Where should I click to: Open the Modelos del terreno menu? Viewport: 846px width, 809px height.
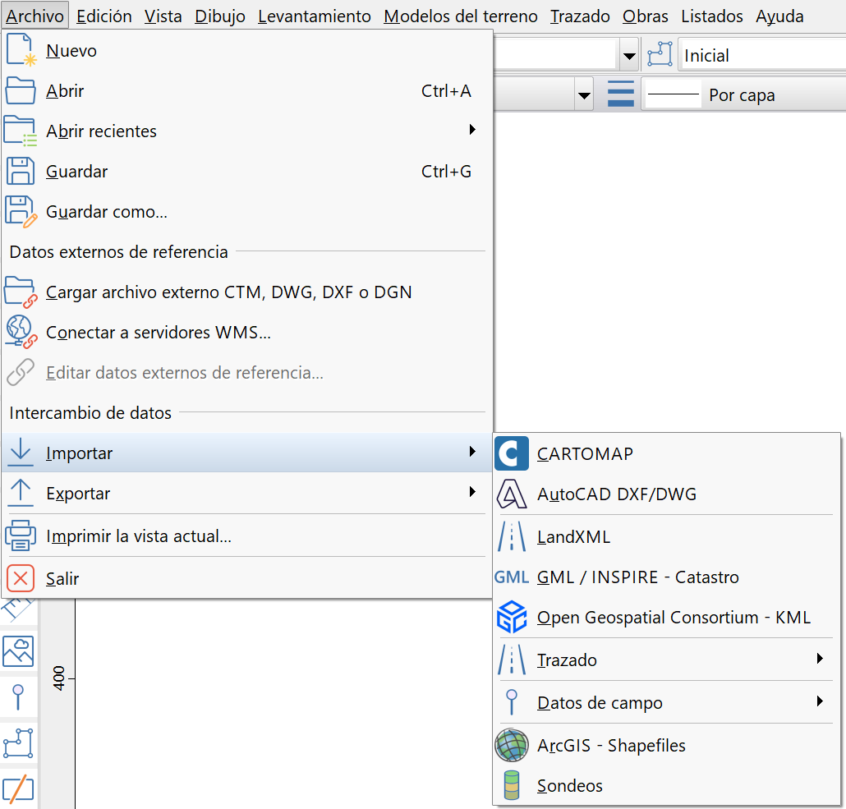461,16
